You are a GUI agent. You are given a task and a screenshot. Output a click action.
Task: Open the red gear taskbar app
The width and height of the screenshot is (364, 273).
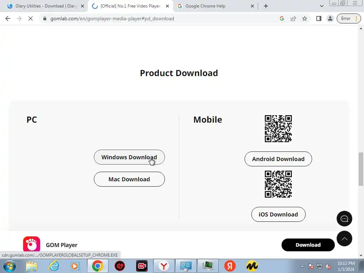(120, 266)
